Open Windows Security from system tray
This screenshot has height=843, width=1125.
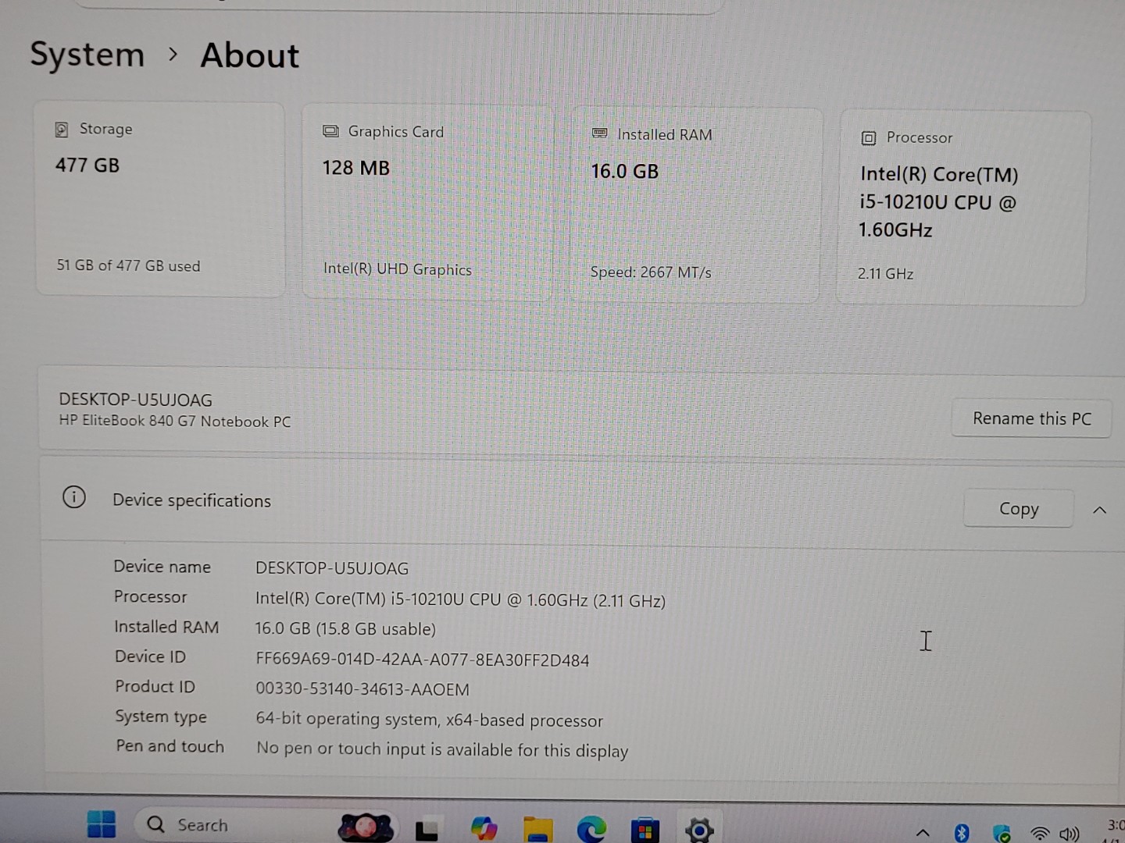(x=1001, y=834)
